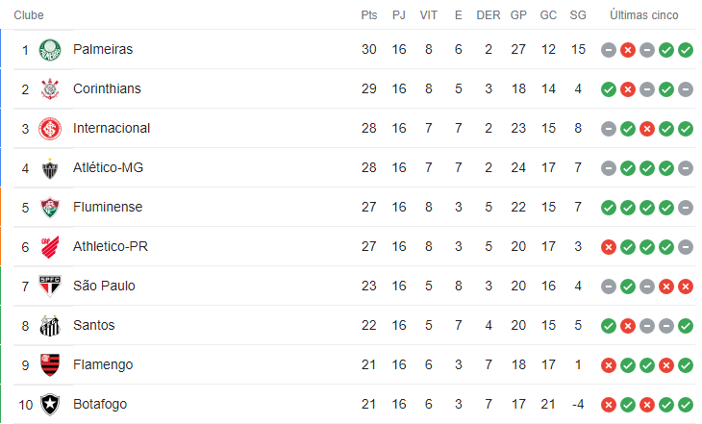Click the SG column header

click(578, 15)
